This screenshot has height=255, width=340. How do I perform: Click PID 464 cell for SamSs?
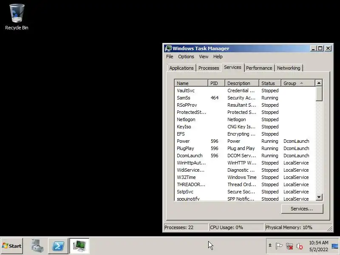(215, 98)
